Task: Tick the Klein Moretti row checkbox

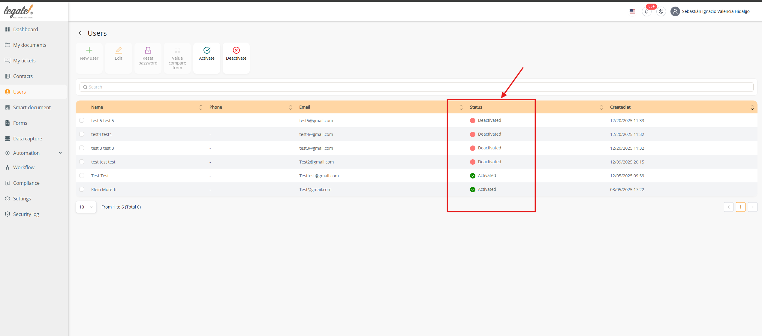Action: (82, 190)
